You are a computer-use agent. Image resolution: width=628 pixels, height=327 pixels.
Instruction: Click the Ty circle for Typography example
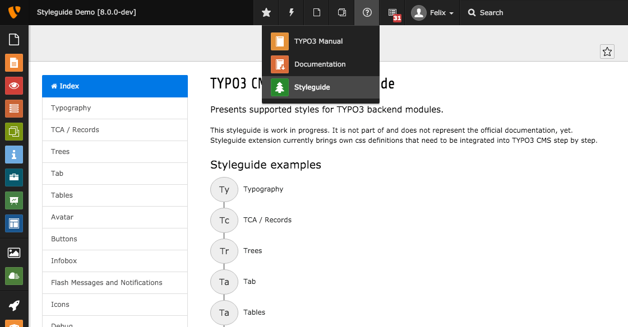coord(224,189)
